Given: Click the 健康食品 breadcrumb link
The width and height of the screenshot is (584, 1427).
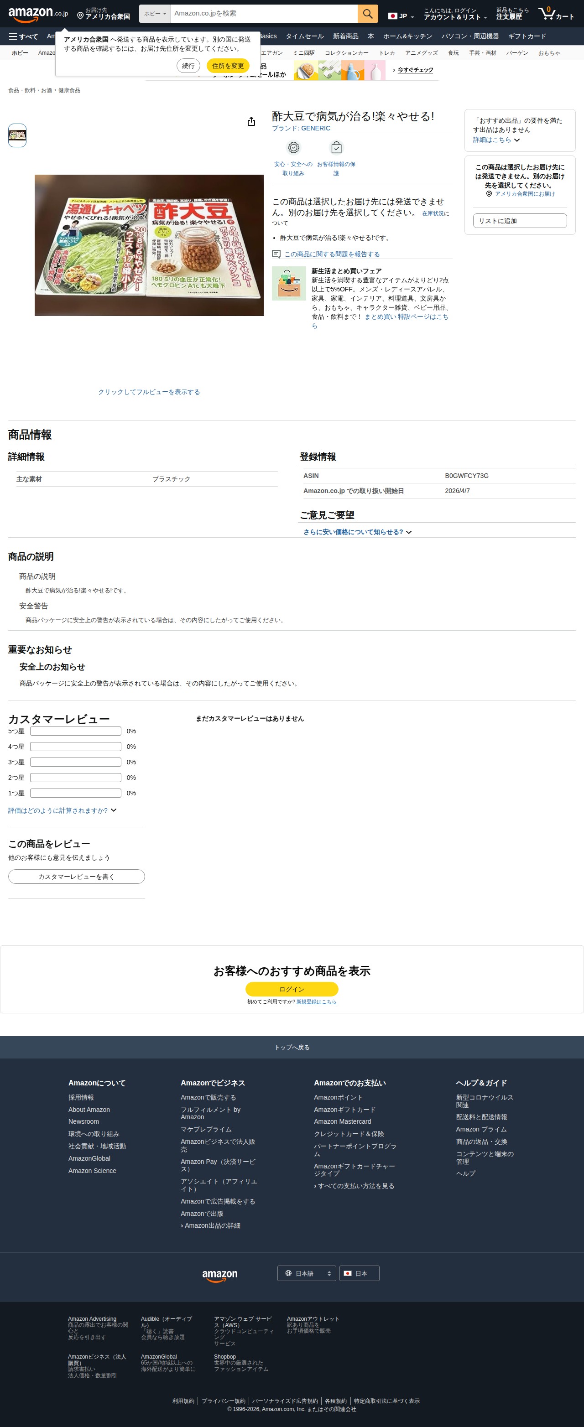Looking at the screenshot, I should 69,90.
